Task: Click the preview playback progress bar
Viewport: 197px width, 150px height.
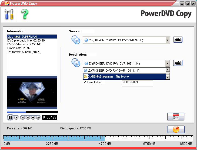Action: 32,112
